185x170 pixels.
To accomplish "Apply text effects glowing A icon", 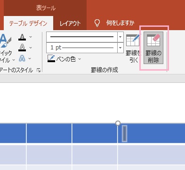I will coord(22,58).
